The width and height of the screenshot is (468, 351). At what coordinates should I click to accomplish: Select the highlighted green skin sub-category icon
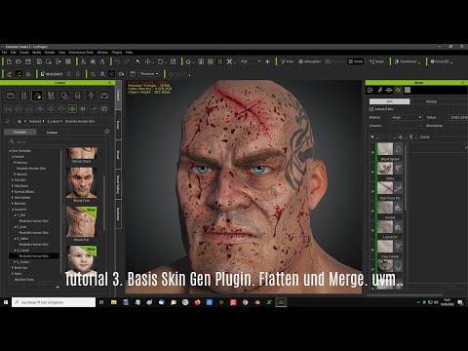click(x=72, y=108)
